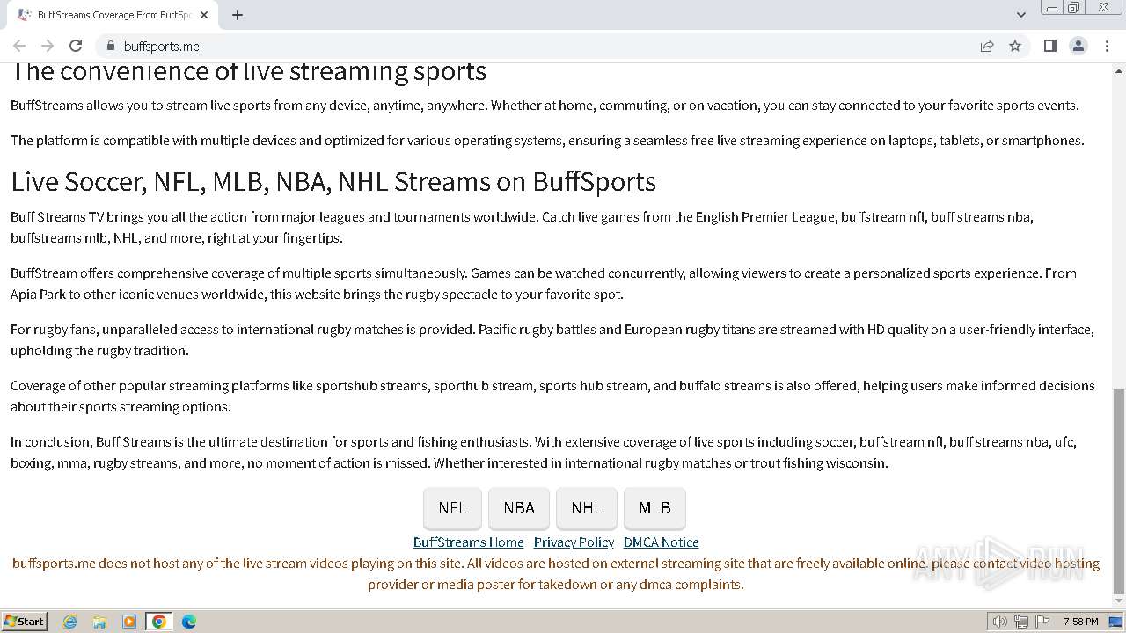Click the paragraph starting "The platform is compatible"
The width and height of the screenshot is (1126, 633).
click(x=547, y=141)
